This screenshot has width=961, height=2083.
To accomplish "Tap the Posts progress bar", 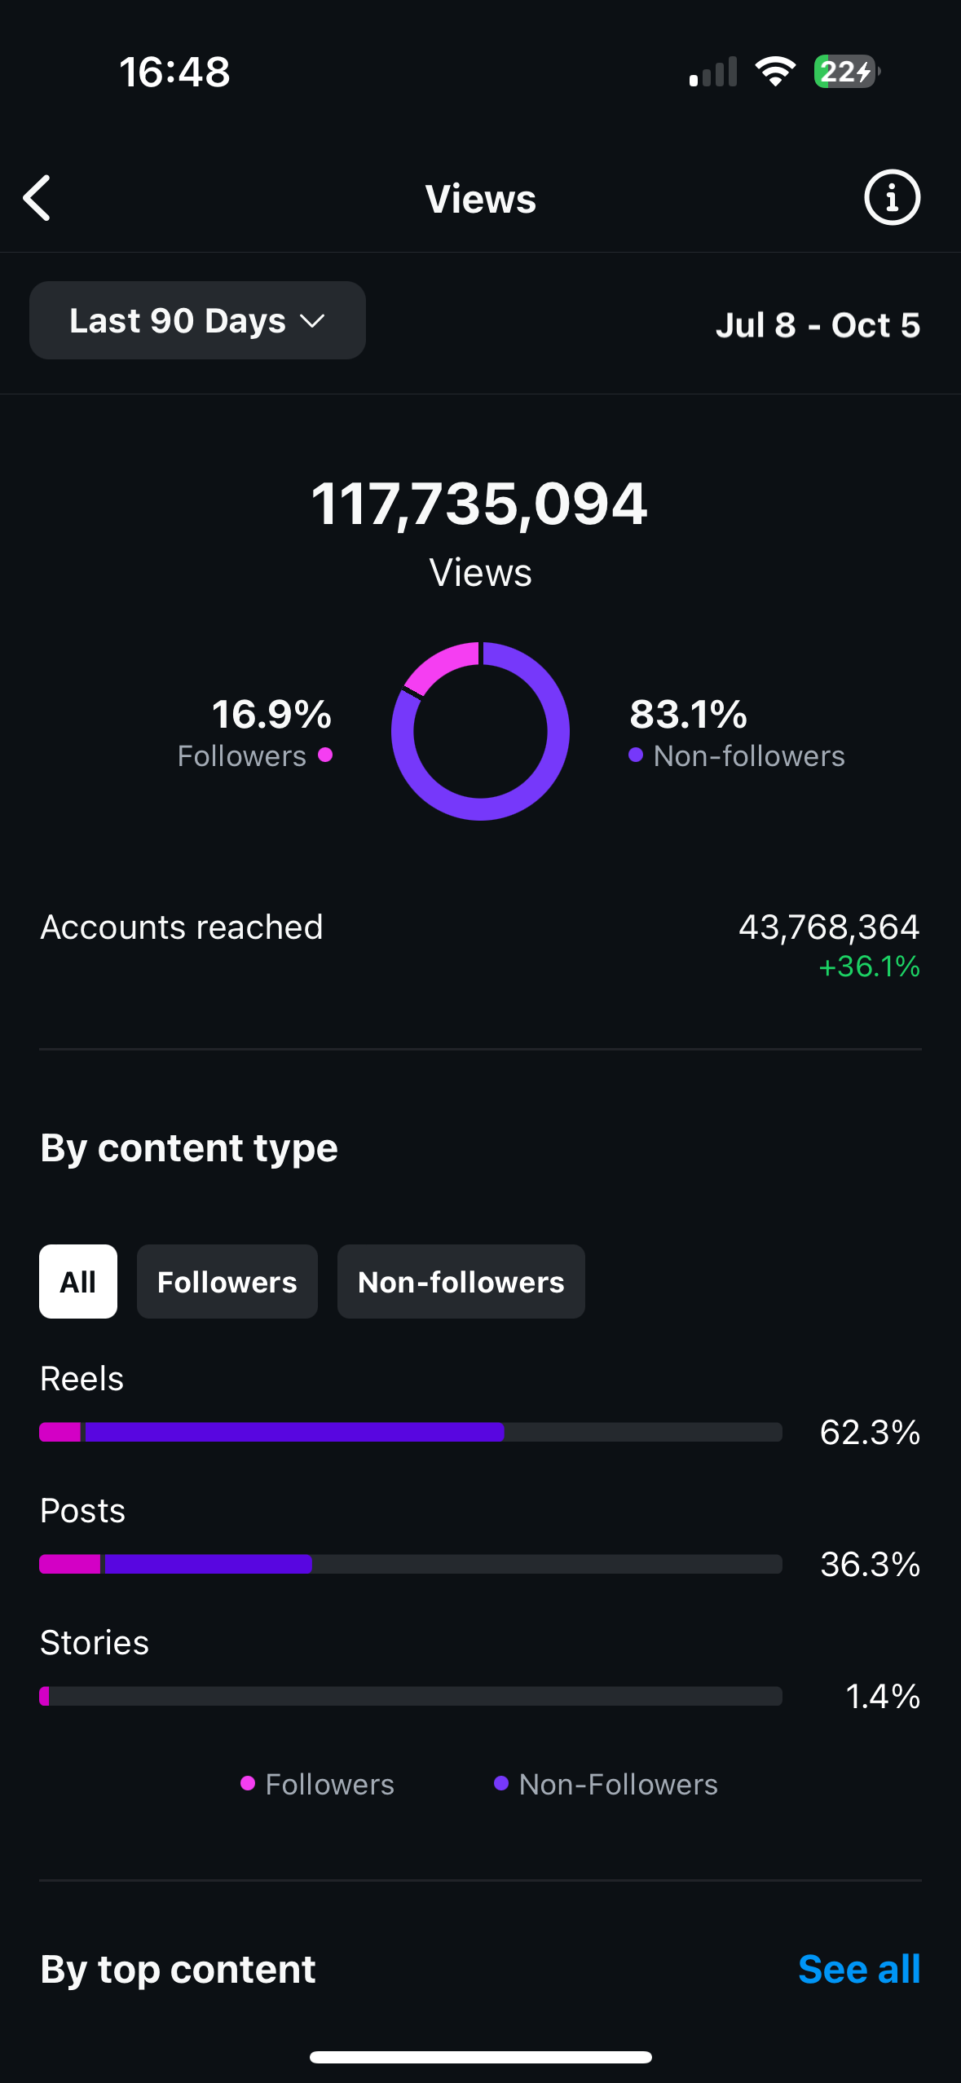I will coord(411,1564).
